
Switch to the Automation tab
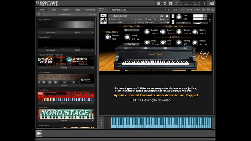click(91, 10)
